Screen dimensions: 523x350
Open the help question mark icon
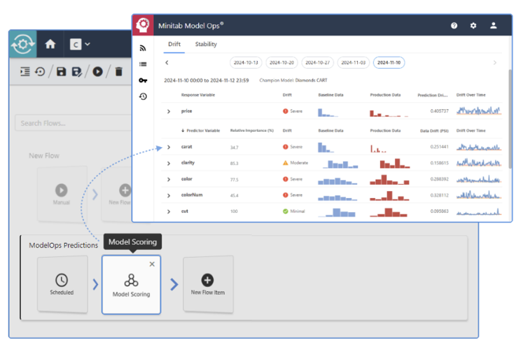(454, 26)
